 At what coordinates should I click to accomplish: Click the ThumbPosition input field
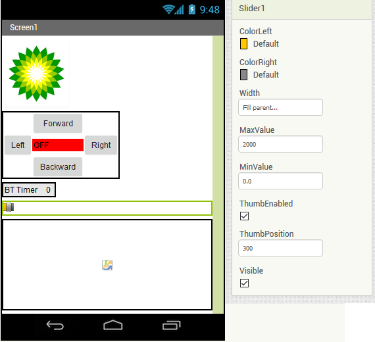tap(280, 248)
